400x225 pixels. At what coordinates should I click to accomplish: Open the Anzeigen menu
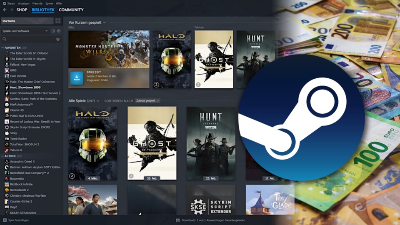[24, 3]
